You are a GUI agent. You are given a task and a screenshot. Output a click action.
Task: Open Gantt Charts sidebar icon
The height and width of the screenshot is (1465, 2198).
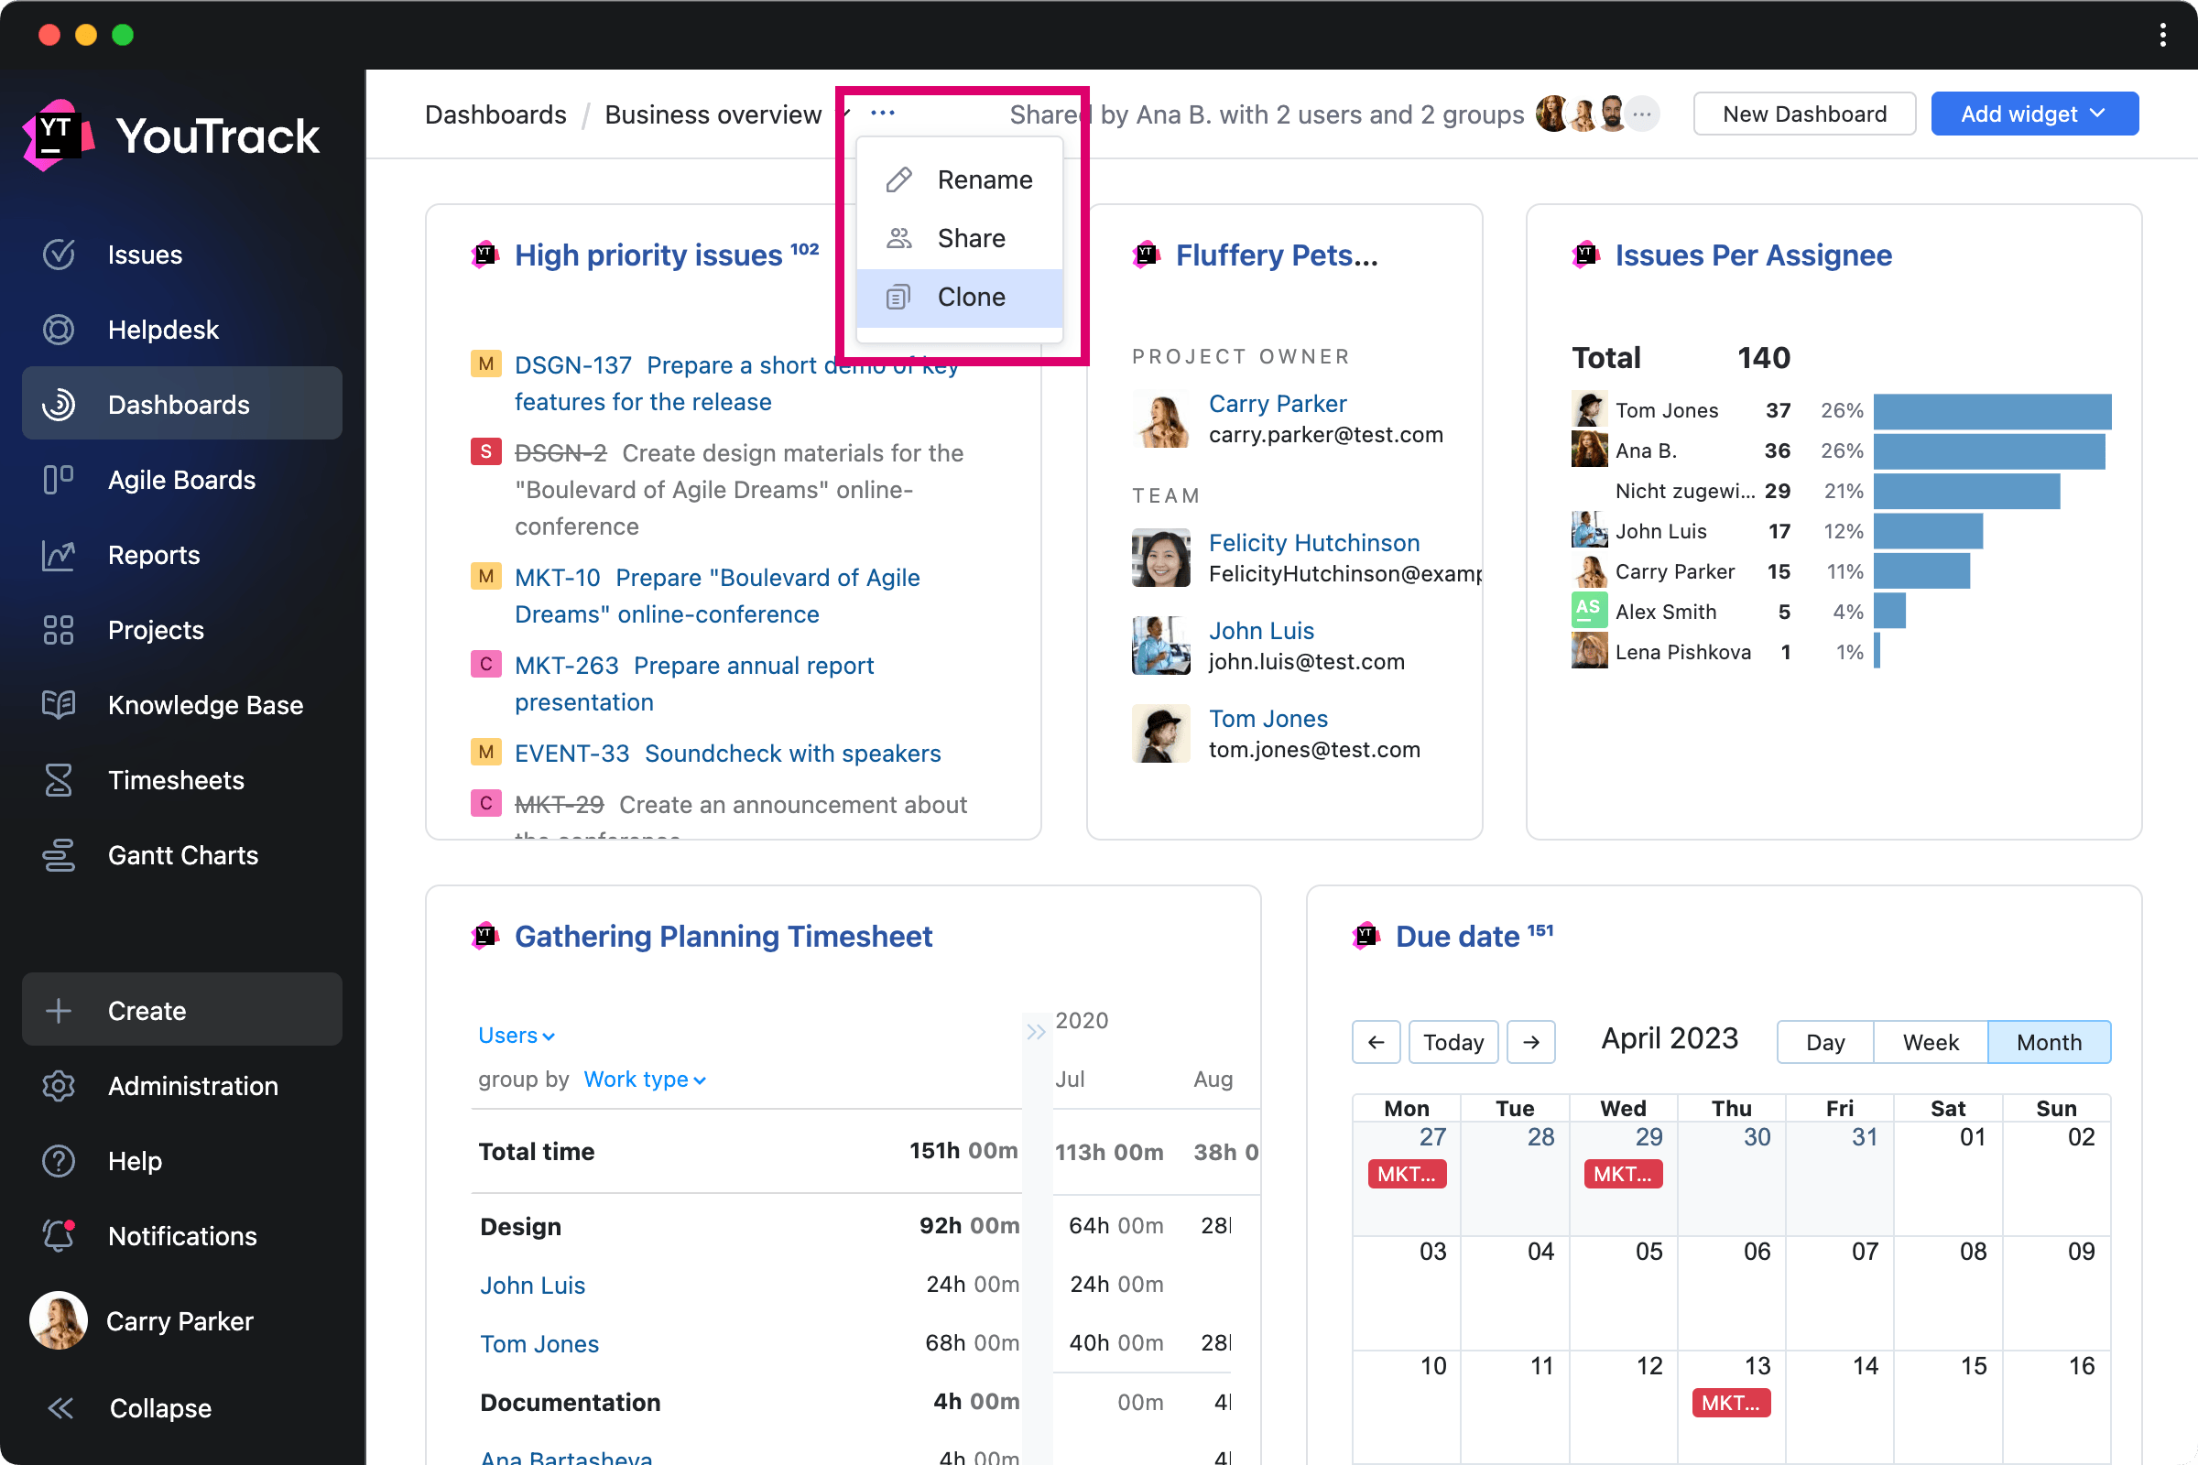58,855
